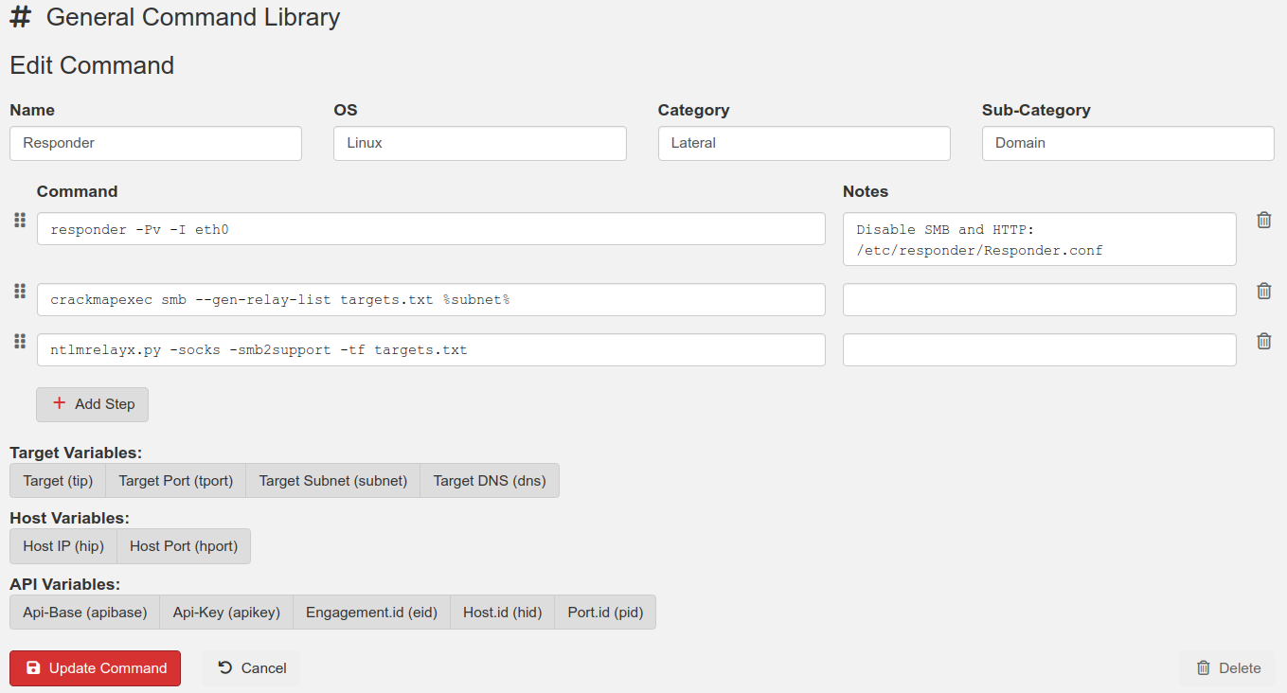Viewport: 1287px width, 693px height.
Task: Click the Sub-Category field label
Action: pyautogui.click(x=1036, y=110)
